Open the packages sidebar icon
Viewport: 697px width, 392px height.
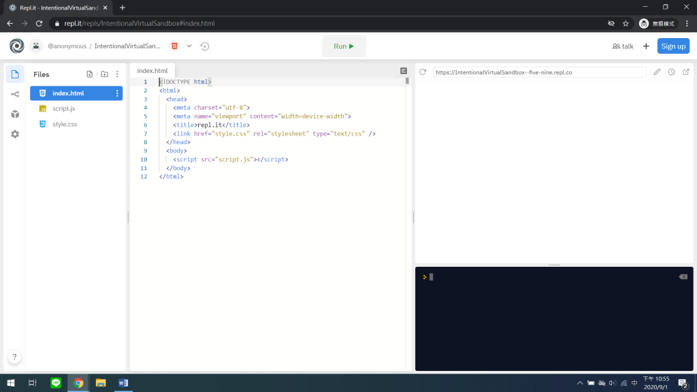pos(15,114)
